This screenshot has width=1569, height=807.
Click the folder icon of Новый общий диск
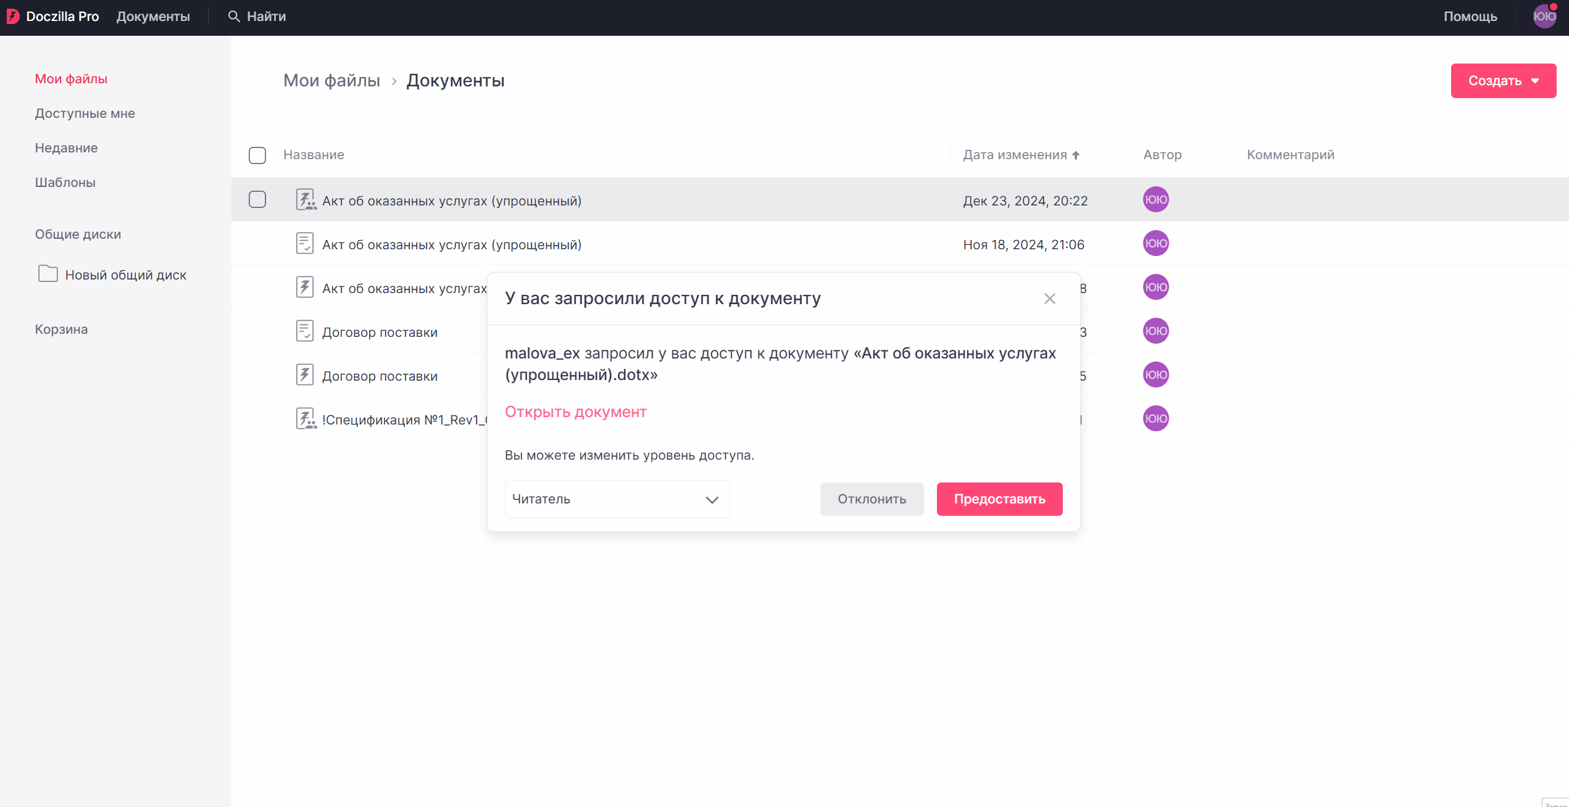(x=48, y=274)
